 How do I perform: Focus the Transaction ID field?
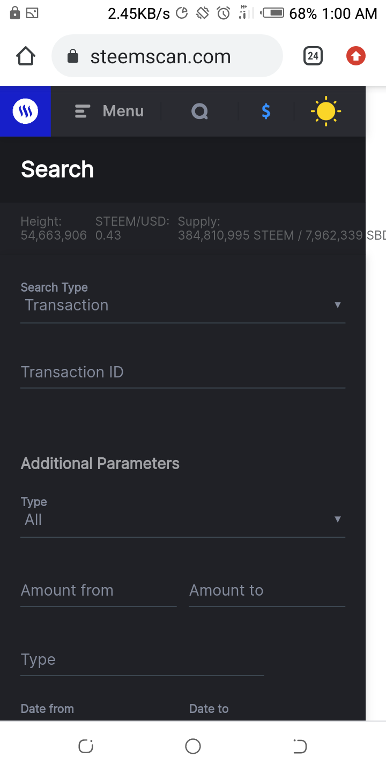[183, 372]
